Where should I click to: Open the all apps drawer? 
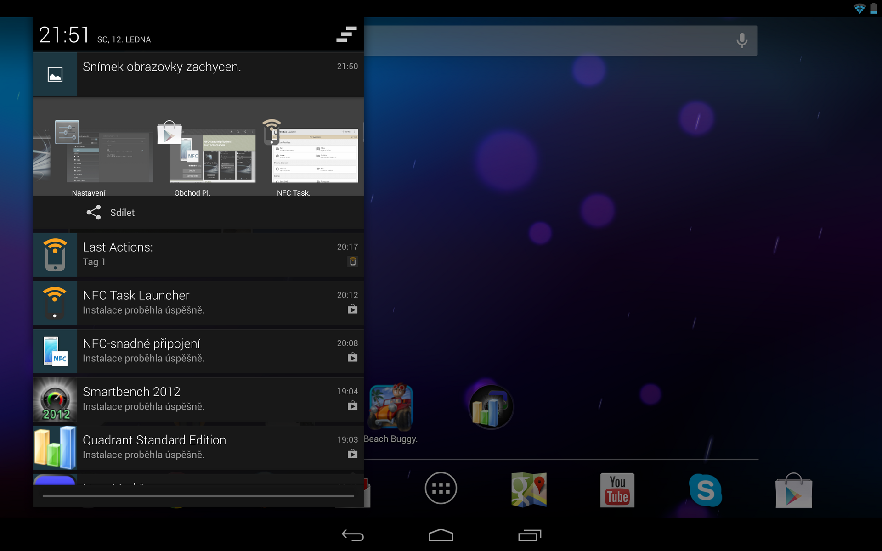coord(441,488)
